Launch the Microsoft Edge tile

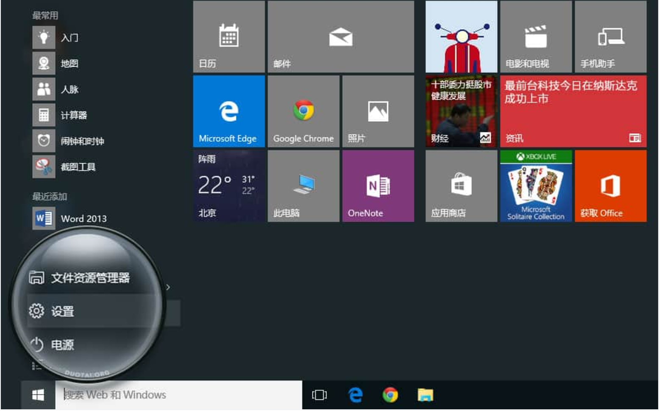pos(229,111)
